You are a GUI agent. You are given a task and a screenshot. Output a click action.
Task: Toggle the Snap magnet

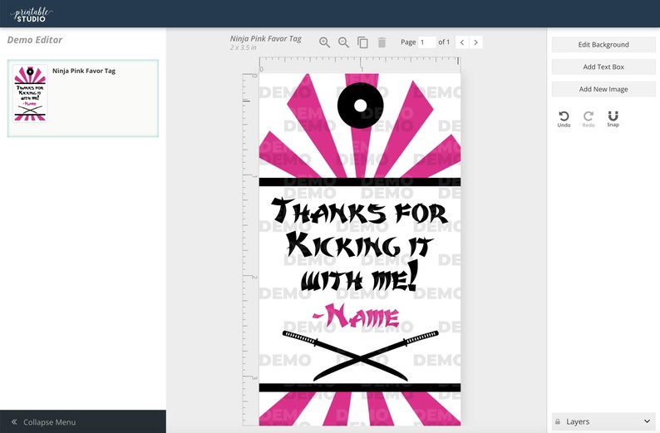[613, 119]
